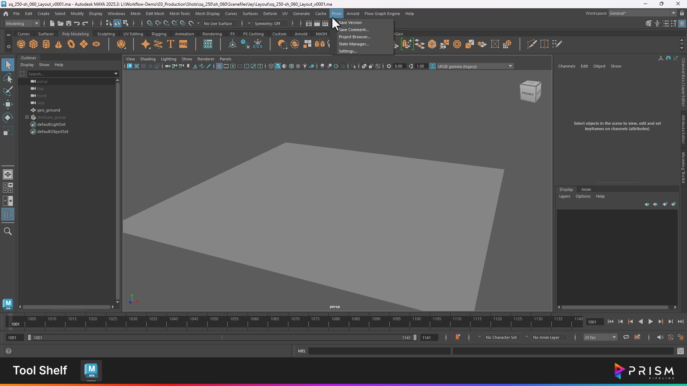Toggle timeline loop playback mode
Screen dimensions: 687x386
pyautogui.click(x=626, y=337)
